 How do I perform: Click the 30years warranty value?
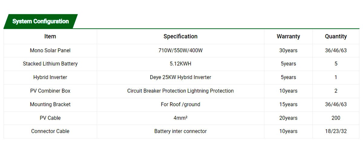point(288,50)
